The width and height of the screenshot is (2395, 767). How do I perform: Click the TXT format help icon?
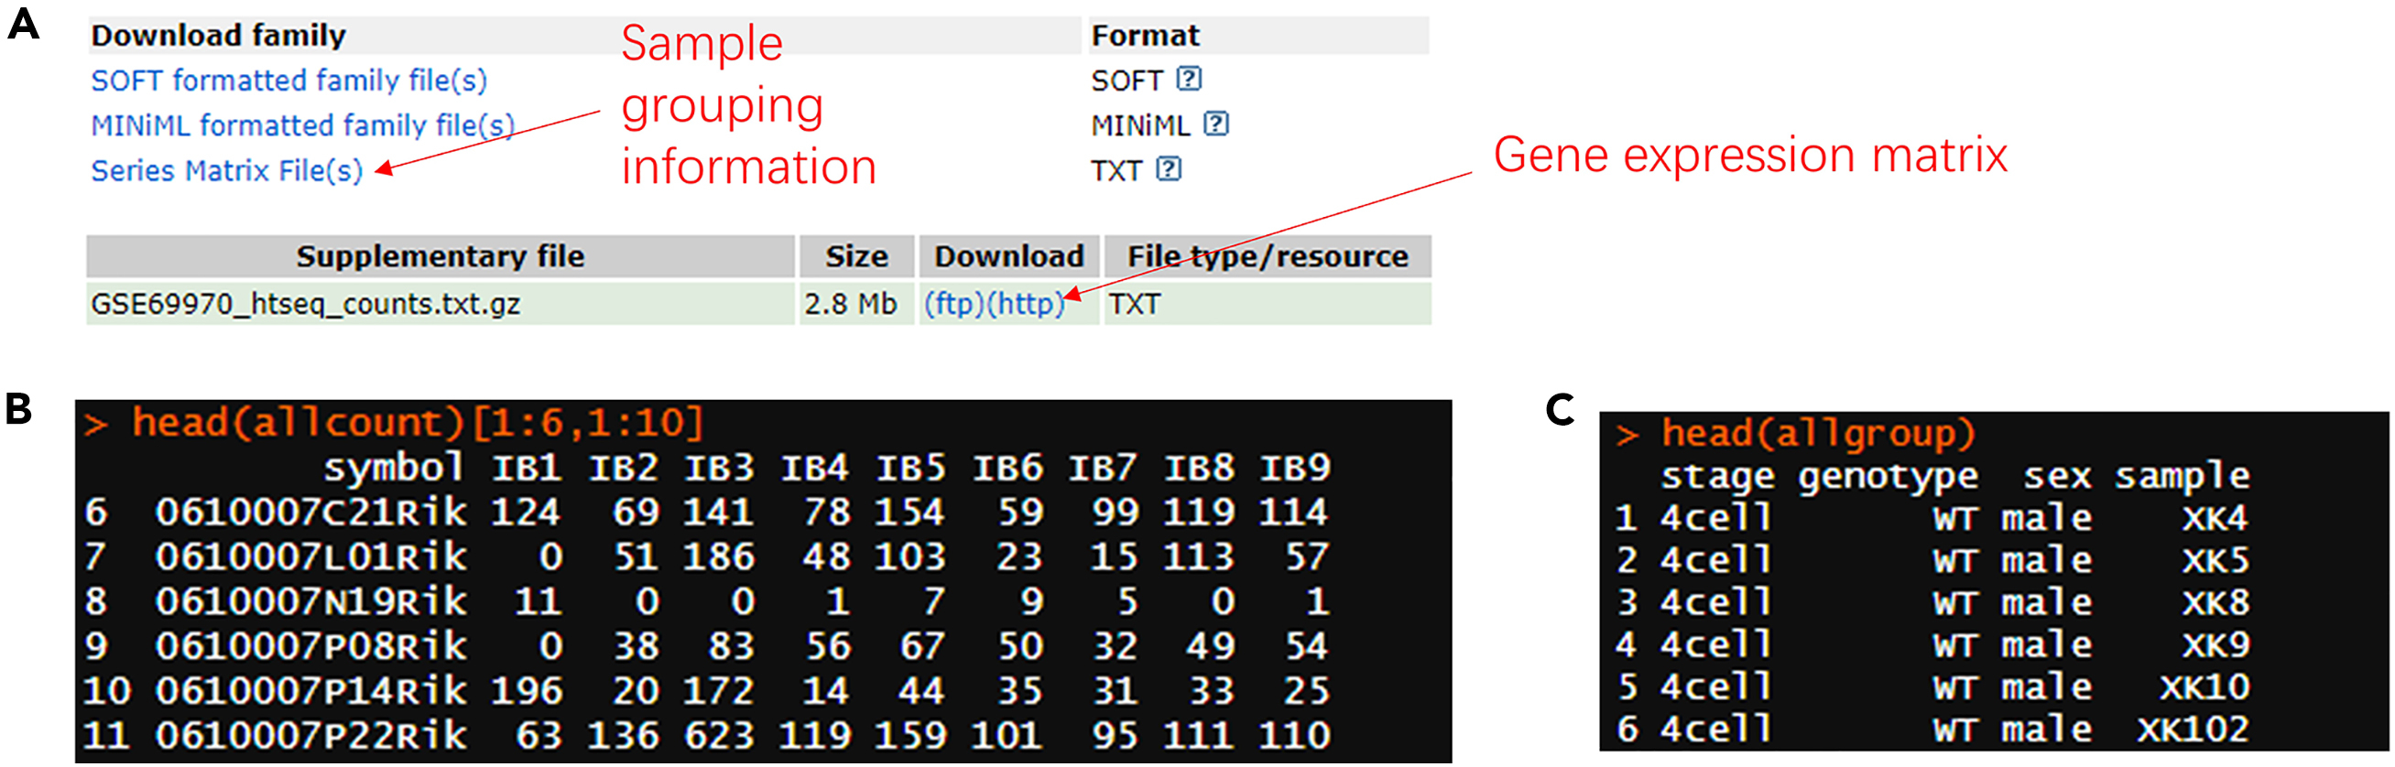[1168, 169]
